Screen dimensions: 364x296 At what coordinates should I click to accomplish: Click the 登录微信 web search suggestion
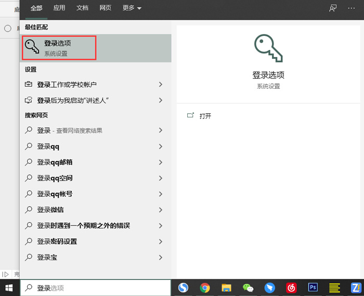coord(50,210)
